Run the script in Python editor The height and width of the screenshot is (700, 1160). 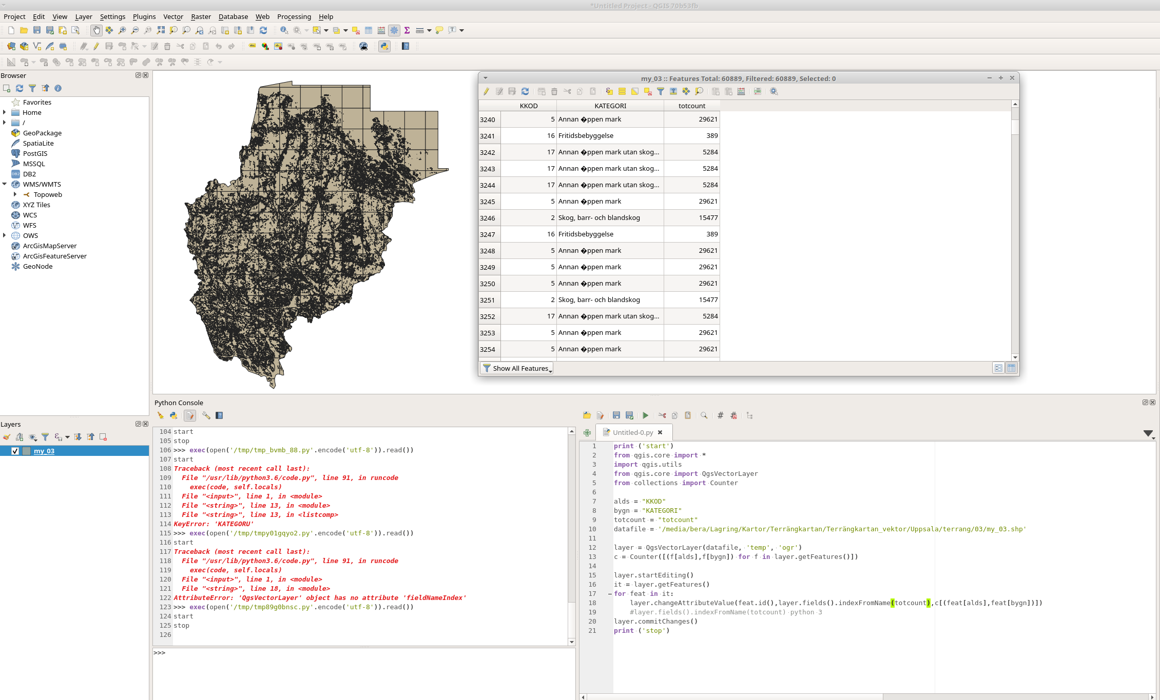pyautogui.click(x=645, y=415)
